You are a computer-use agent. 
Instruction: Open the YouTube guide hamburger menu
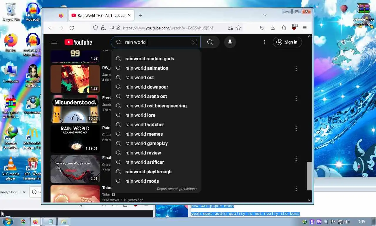click(54, 42)
